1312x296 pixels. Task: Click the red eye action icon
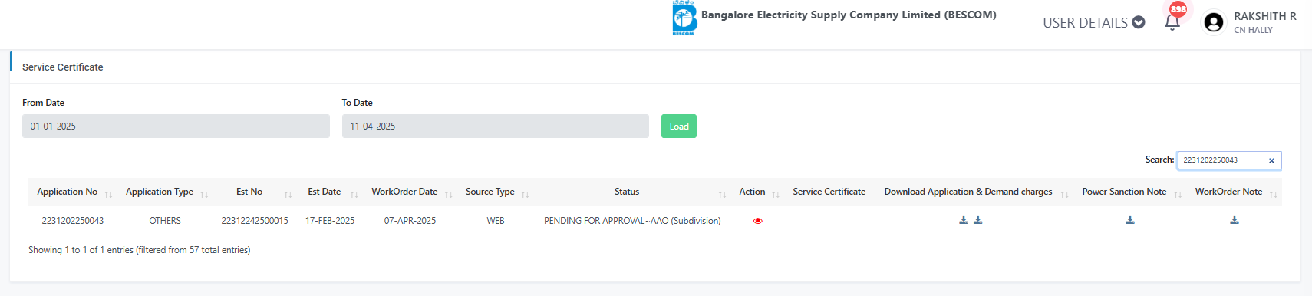(757, 221)
